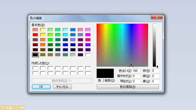Select the bright yellow basic color swatch
The image size is (196, 110).
coord(43,35)
